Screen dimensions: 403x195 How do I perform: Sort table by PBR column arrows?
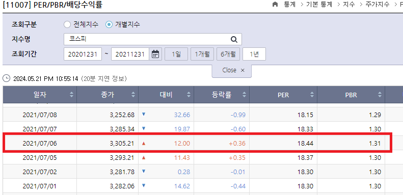(x=380, y=95)
